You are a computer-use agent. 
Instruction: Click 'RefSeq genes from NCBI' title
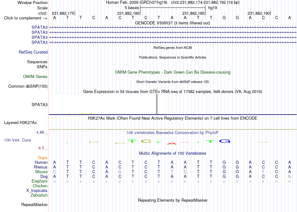point(173,48)
